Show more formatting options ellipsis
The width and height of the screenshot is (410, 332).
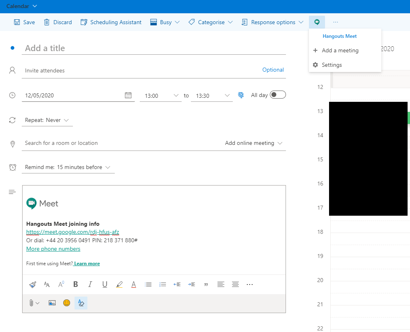(x=250, y=285)
